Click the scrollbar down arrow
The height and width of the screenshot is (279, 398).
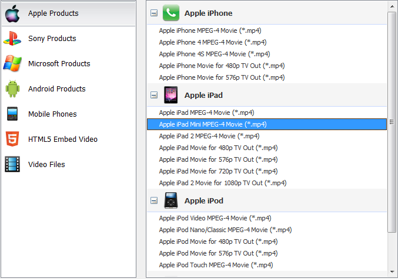click(392, 271)
